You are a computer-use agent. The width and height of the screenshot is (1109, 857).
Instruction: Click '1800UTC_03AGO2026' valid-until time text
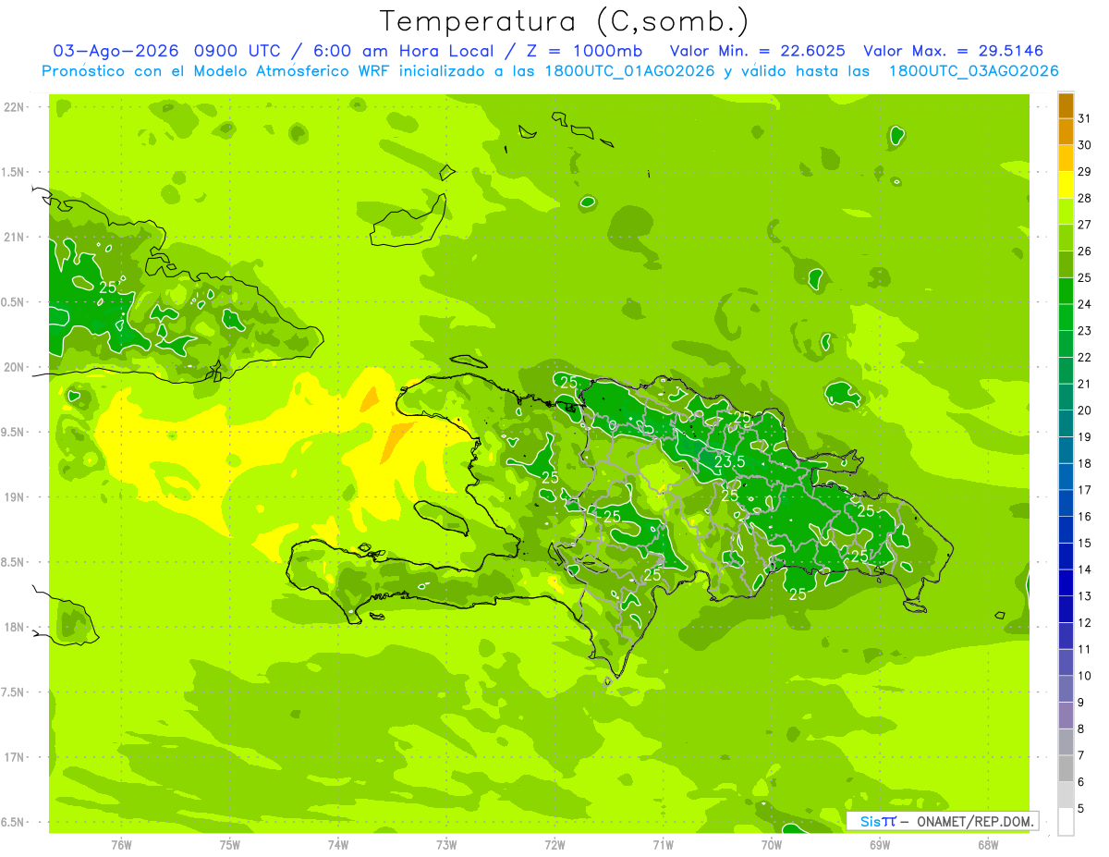pos(973,71)
